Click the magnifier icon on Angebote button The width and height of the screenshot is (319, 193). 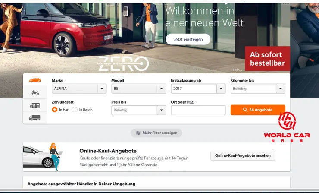(x=245, y=110)
